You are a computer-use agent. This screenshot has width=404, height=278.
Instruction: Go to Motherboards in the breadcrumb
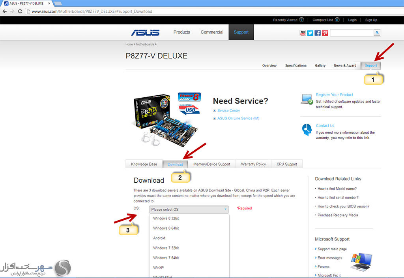pyautogui.click(x=145, y=44)
